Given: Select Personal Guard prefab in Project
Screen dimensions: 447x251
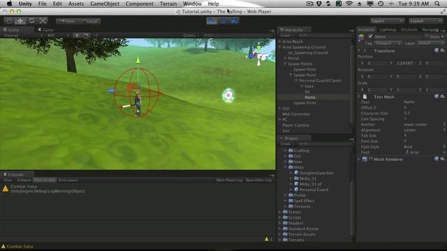Looking at the screenshot, I should [x=311, y=190].
